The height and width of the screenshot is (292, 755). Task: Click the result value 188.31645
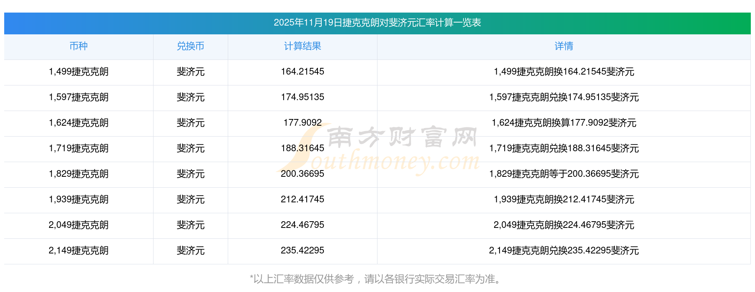302,148
